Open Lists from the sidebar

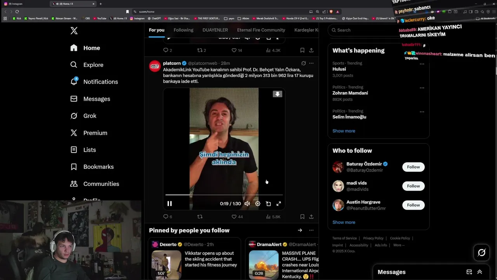tap(83, 150)
